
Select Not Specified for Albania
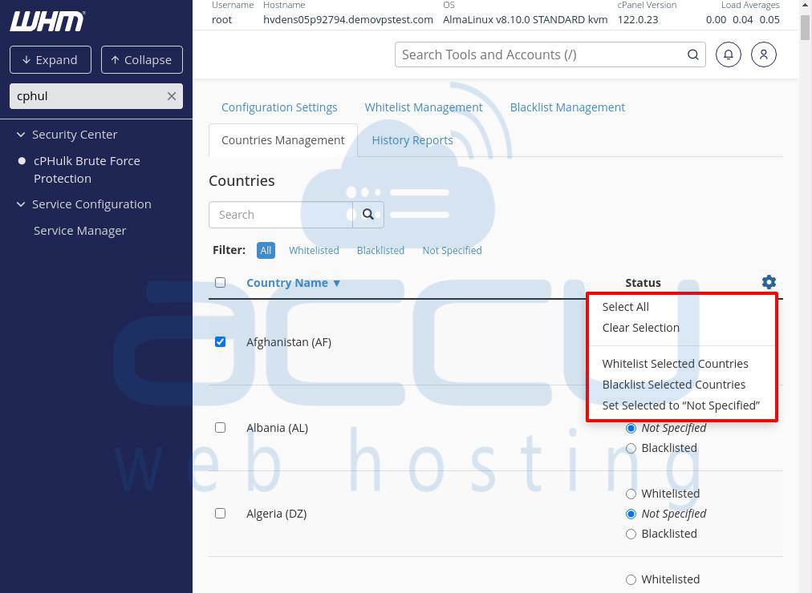pos(631,428)
